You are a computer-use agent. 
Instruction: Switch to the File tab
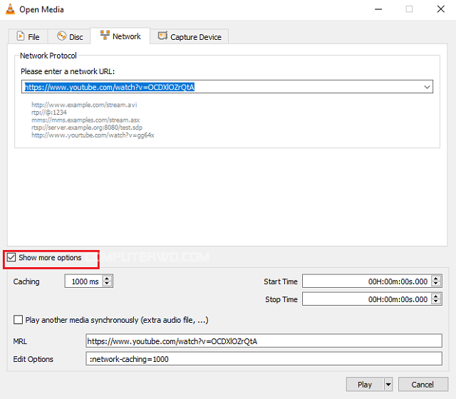(x=28, y=36)
